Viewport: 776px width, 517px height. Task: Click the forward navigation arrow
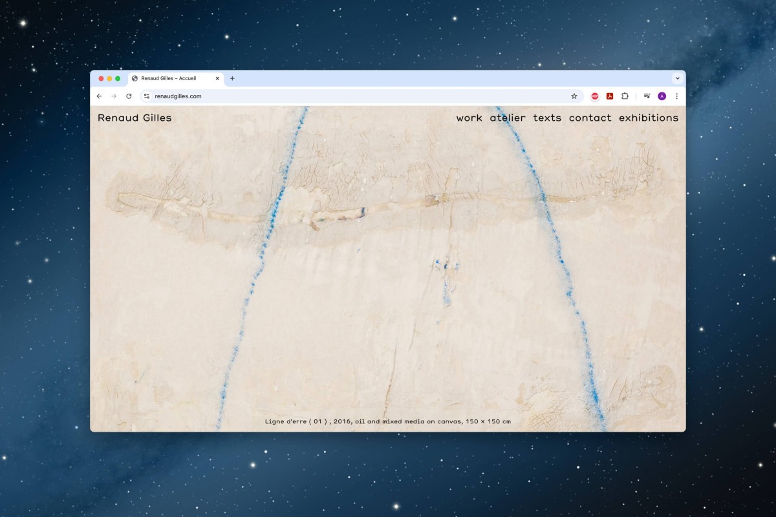click(x=114, y=96)
